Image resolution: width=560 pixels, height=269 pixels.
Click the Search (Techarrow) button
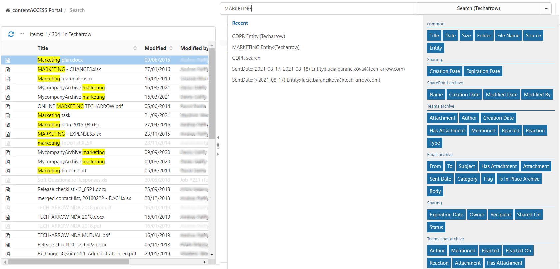coord(478,8)
